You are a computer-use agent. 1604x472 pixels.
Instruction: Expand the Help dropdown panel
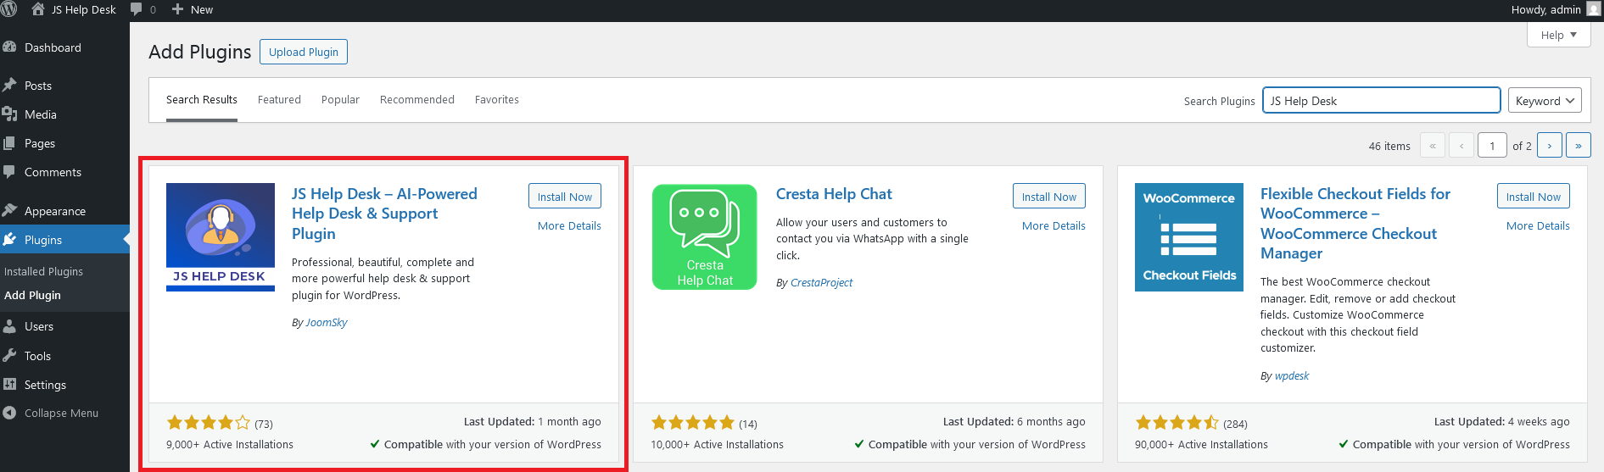pos(1558,36)
